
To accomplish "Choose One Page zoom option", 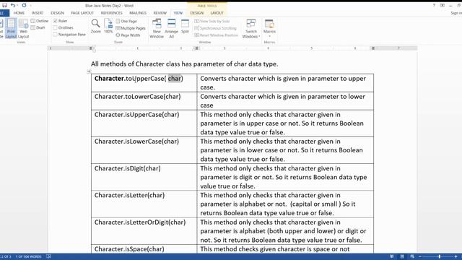I will 126,21.
